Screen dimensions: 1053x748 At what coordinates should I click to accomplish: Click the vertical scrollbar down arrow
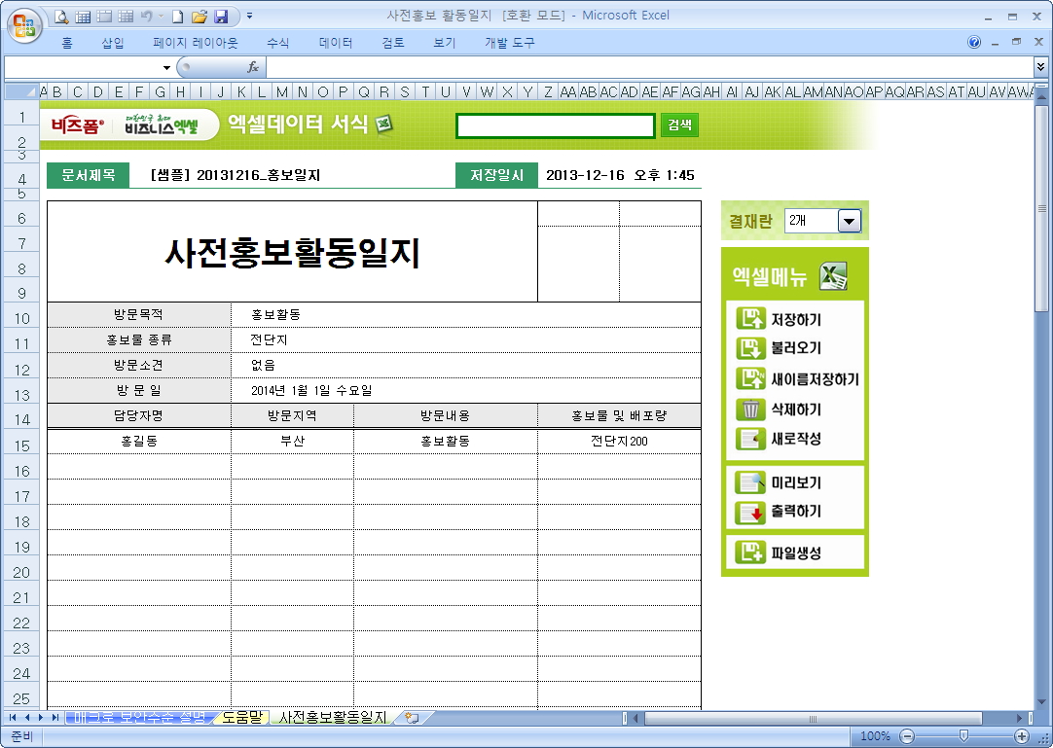1041,703
